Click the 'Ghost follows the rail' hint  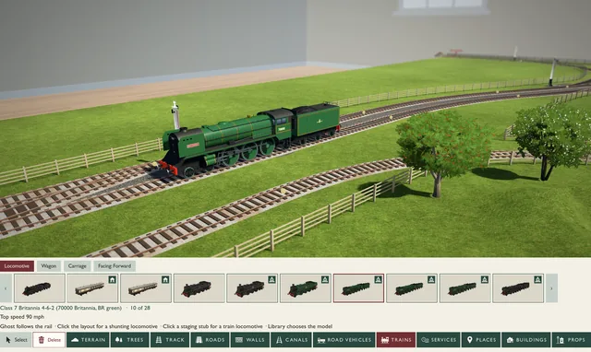pos(27,326)
